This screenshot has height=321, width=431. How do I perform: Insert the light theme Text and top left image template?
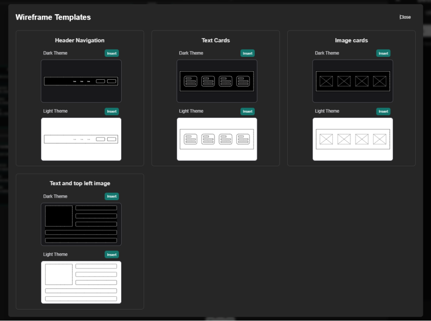112,254
